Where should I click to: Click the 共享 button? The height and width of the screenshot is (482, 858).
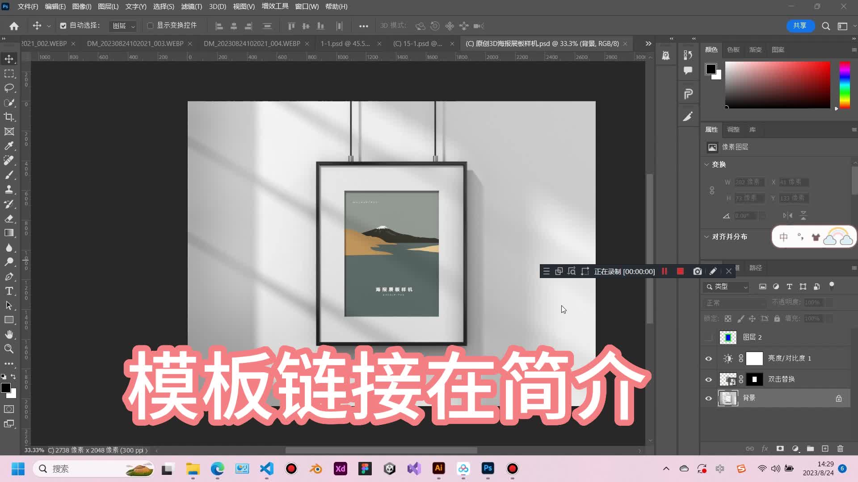[800, 25]
